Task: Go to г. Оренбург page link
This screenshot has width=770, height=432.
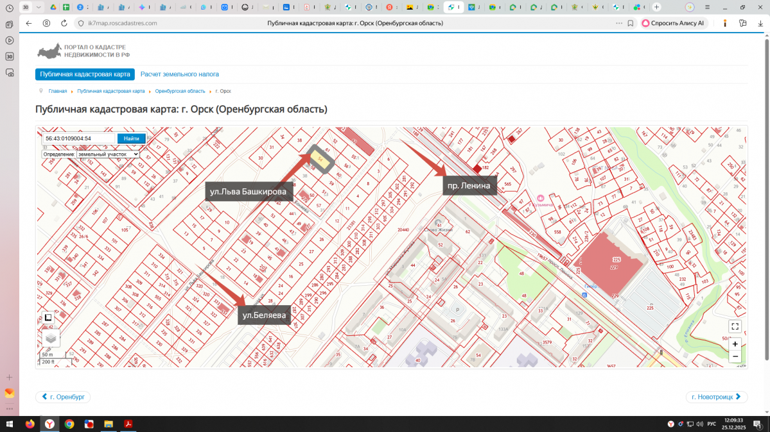Action: (63, 397)
